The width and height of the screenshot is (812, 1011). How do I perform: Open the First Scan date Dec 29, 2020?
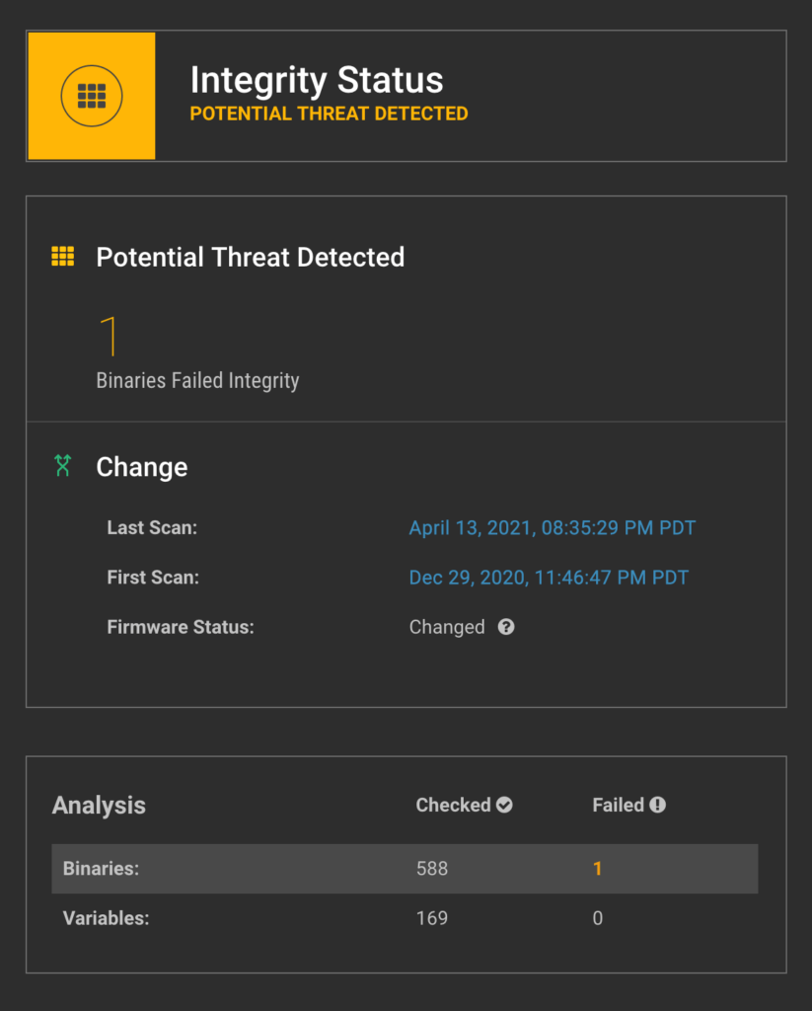550,577
